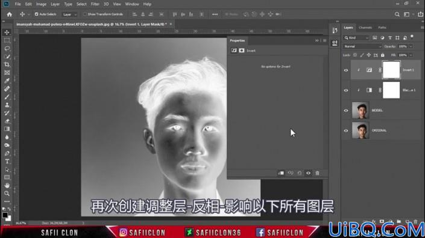Select the Crop tool
Image resolution: width=425 pixels, height=238 pixels.
[x=7, y=64]
